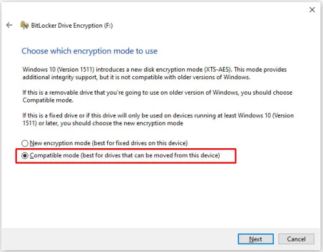This screenshot has height=252, width=323.
Task: Close the BitLocker dialog with the X
Action: click(312, 10)
